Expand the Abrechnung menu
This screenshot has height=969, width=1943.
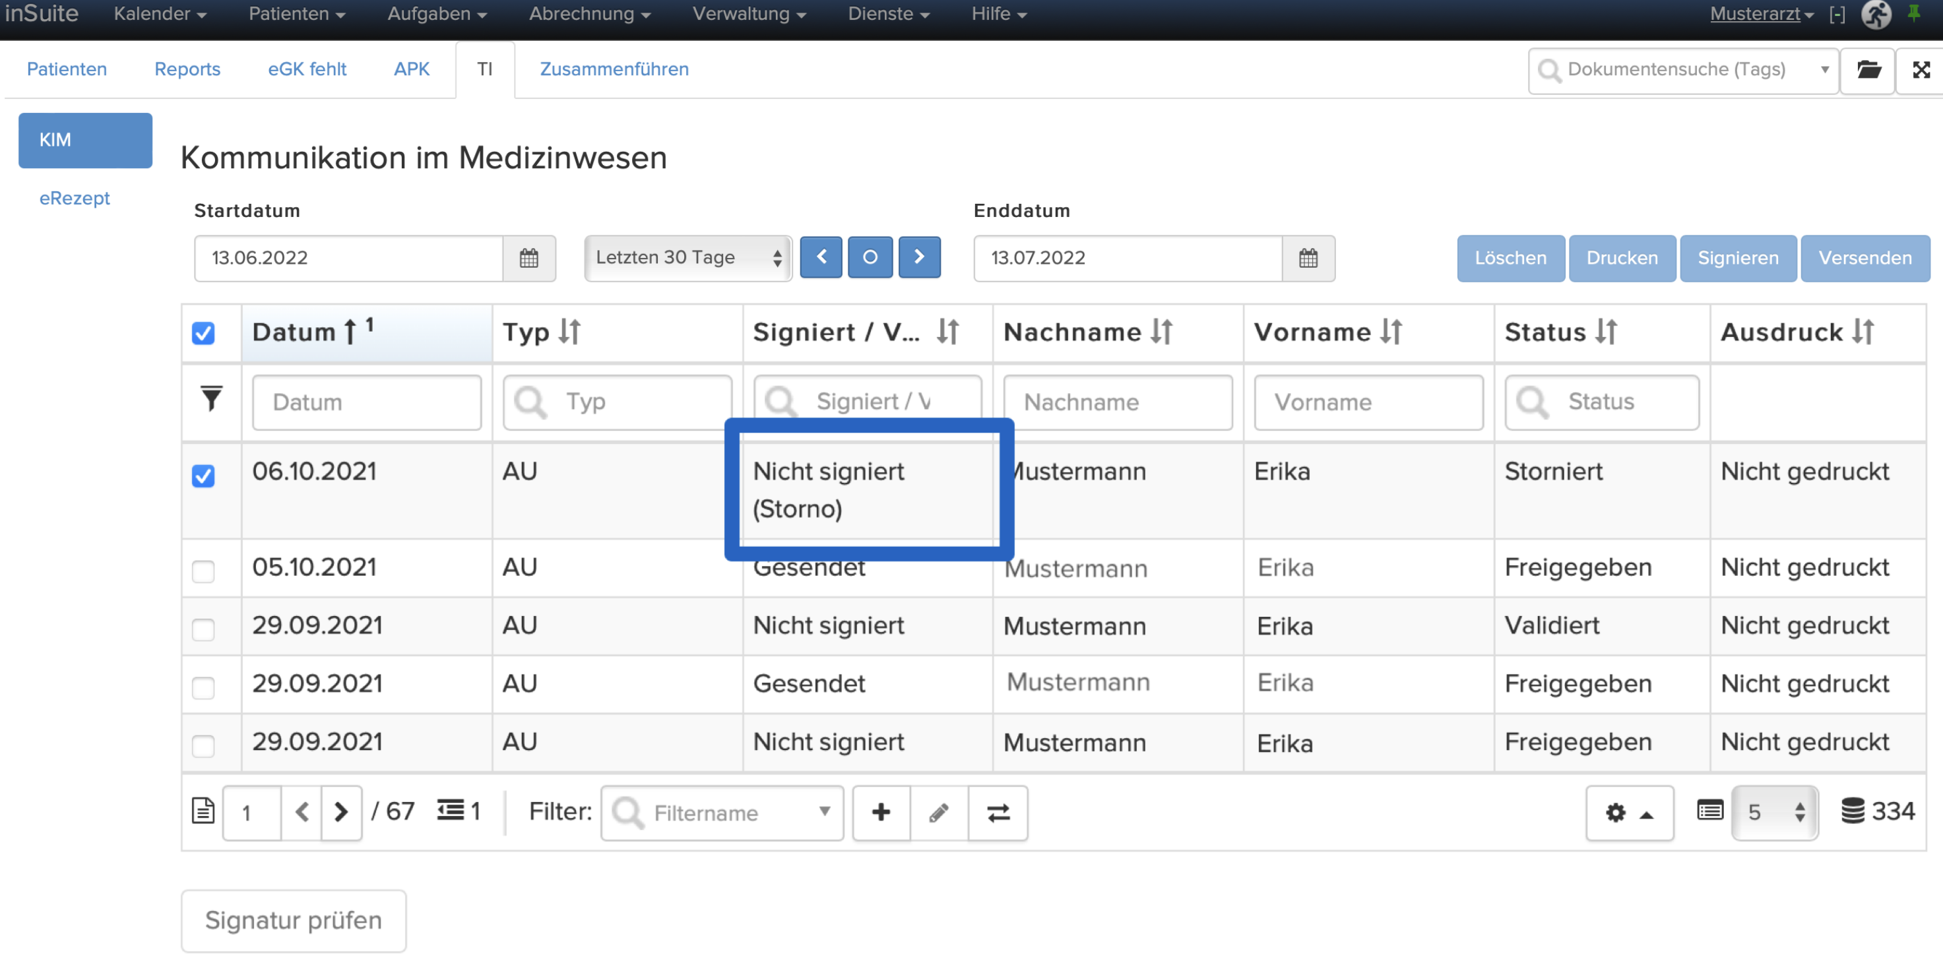[x=589, y=14]
